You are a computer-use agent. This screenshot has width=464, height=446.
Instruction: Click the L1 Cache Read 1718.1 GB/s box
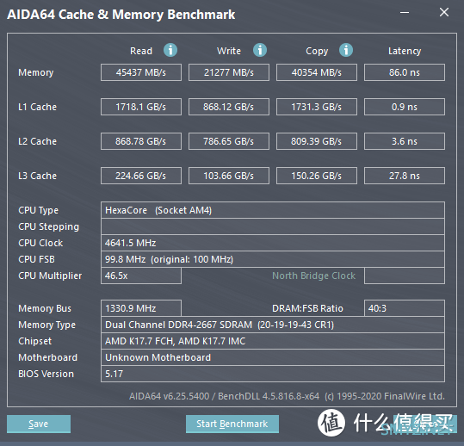141,107
